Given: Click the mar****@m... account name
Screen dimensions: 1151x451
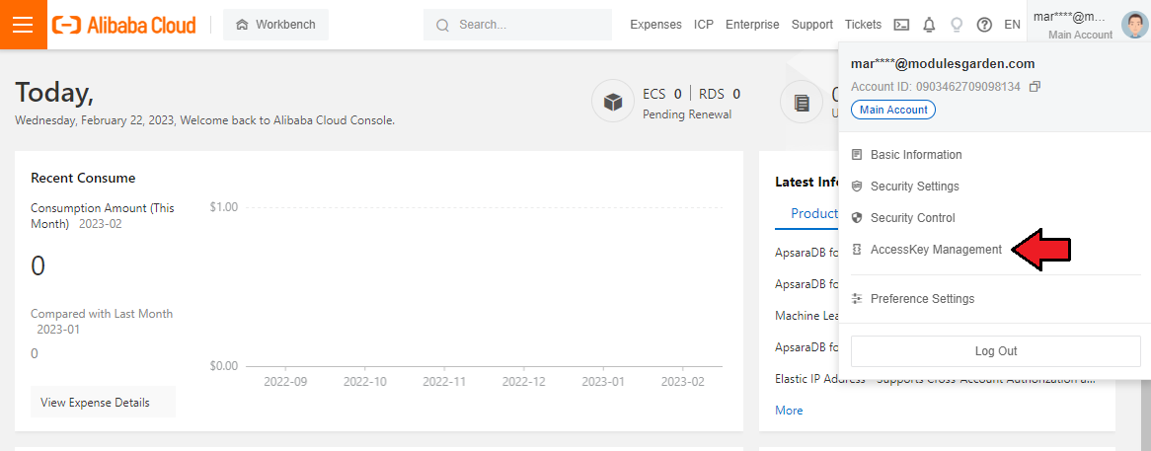Looking at the screenshot, I should (x=1069, y=18).
